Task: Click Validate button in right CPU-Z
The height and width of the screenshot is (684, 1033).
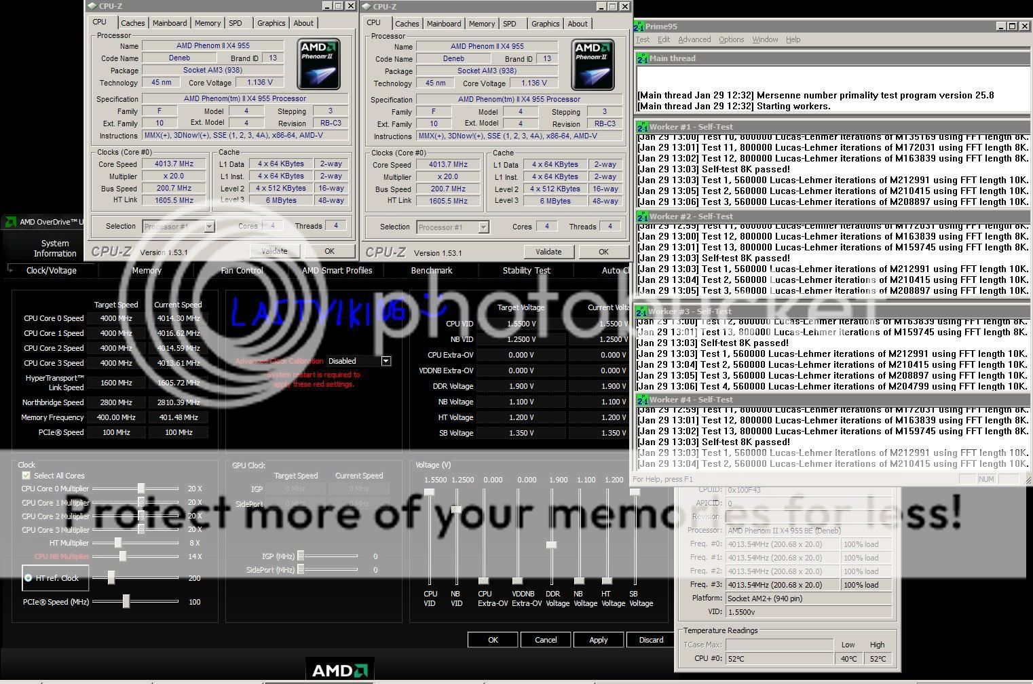Action: [548, 252]
